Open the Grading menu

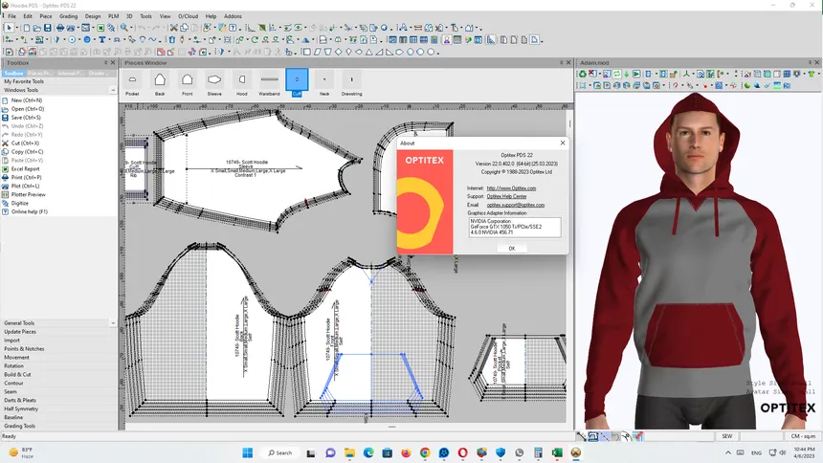[69, 16]
